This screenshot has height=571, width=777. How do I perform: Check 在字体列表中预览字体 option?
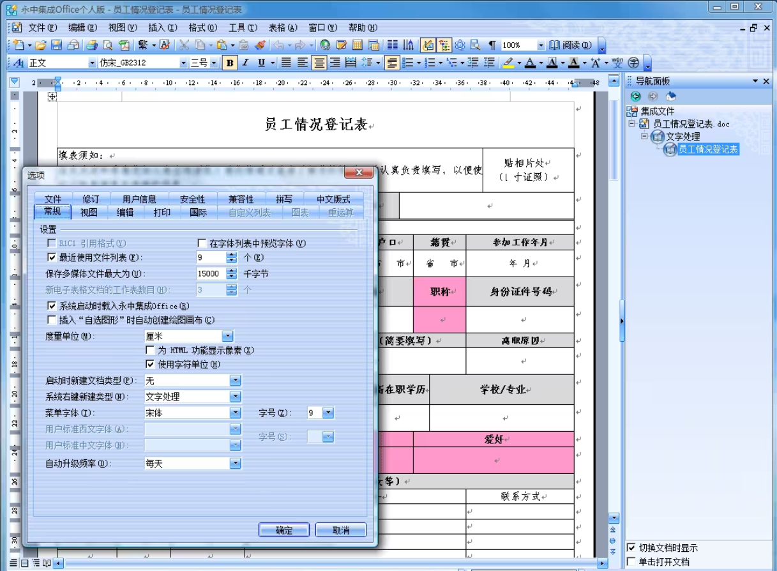pos(202,243)
